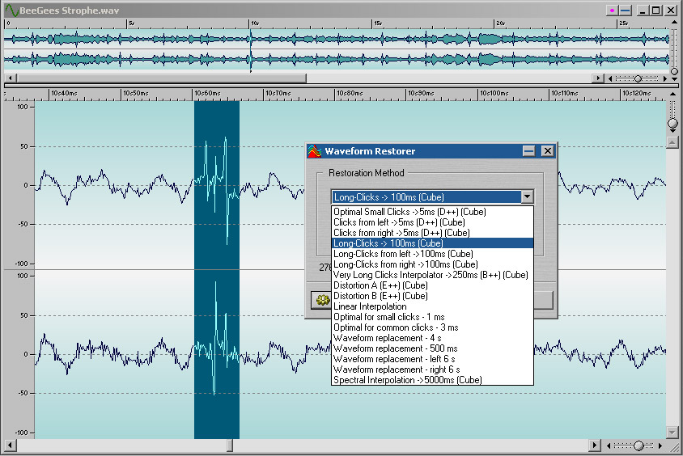The height and width of the screenshot is (456, 683).
Task: Select Distortion A (E++) (Cube)
Action: coord(380,285)
